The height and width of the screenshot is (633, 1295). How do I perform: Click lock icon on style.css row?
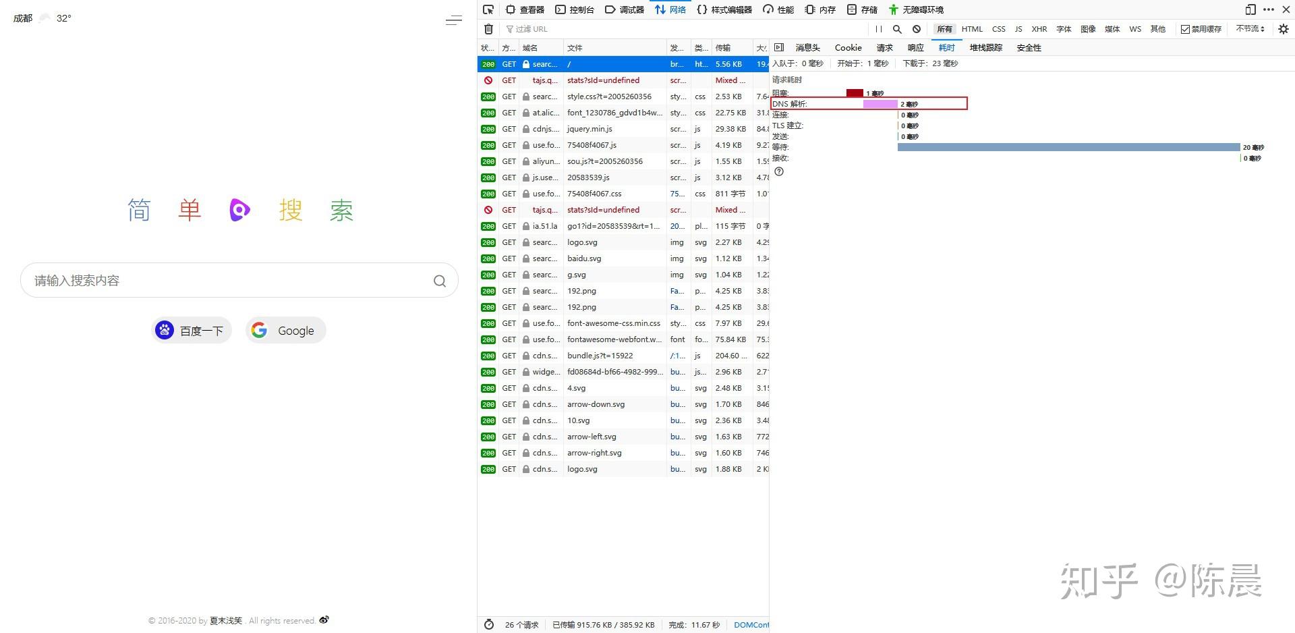(x=526, y=97)
